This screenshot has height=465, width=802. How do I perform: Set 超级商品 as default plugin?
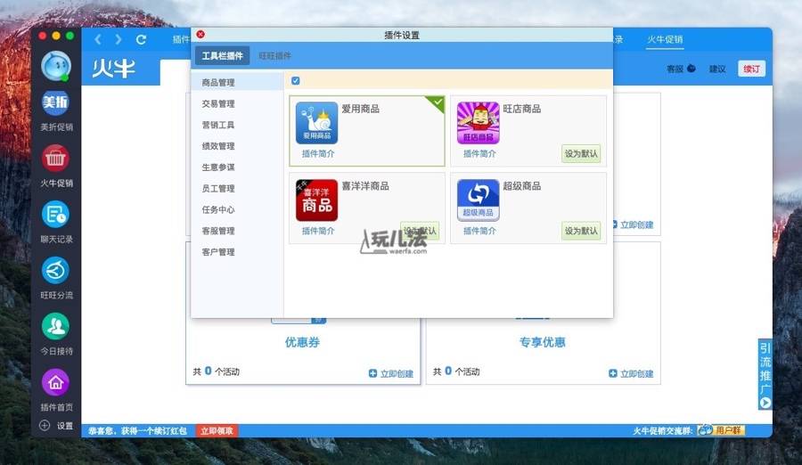coord(581,231)
